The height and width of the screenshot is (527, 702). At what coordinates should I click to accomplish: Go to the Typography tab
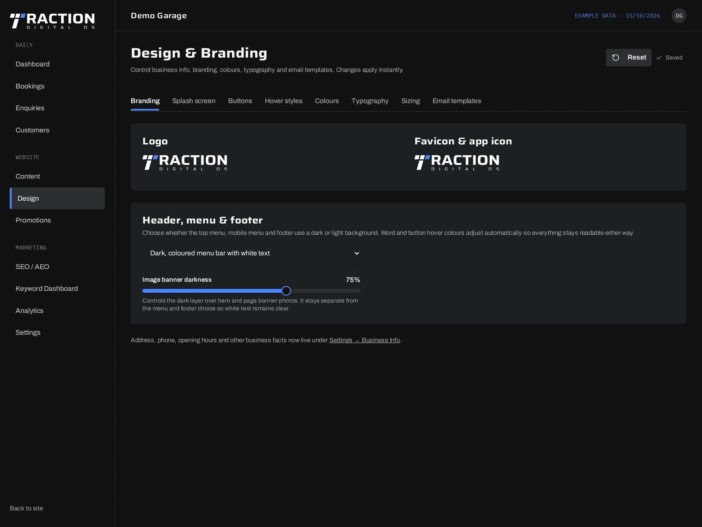coord(370,101)
